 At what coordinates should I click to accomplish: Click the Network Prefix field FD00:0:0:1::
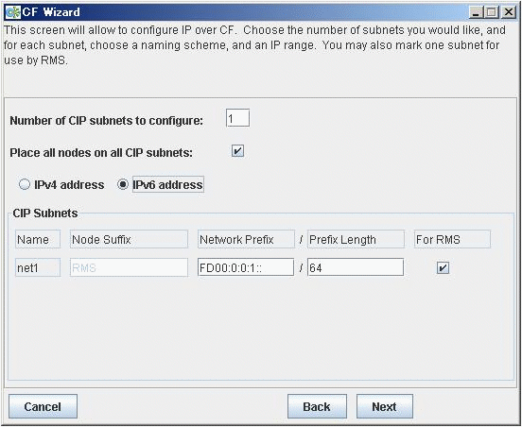click(246, 267)
